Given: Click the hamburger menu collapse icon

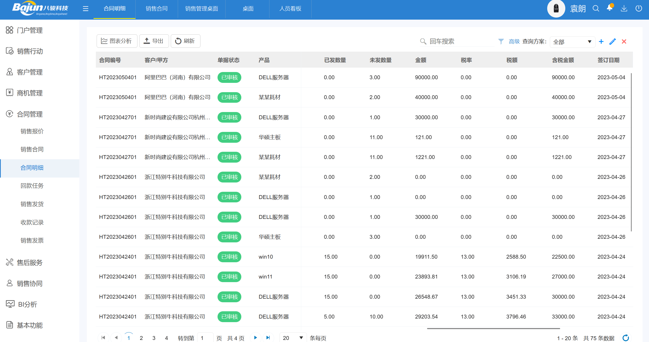Looking at the screenshot, I should point(86,9).
